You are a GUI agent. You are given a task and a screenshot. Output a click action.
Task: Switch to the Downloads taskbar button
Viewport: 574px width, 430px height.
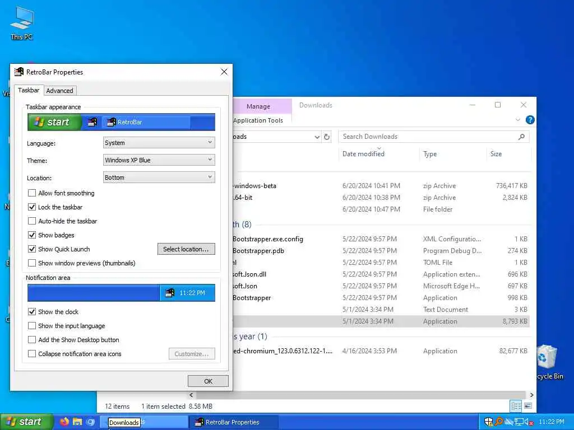pyautogui.click(x=143, y=422)
